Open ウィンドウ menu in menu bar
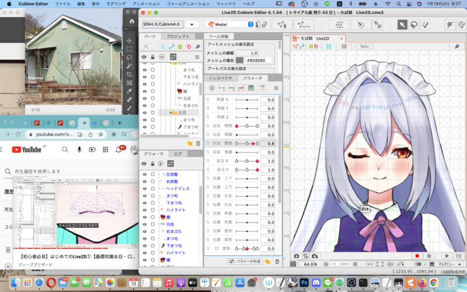Viewport: 467px width, 292px height. click(x=226, y=4)
